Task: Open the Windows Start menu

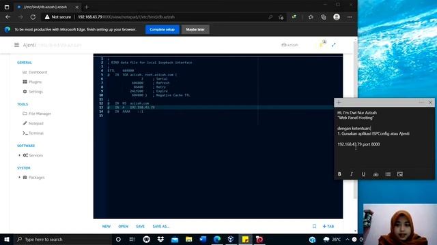Action: [7, 239]
